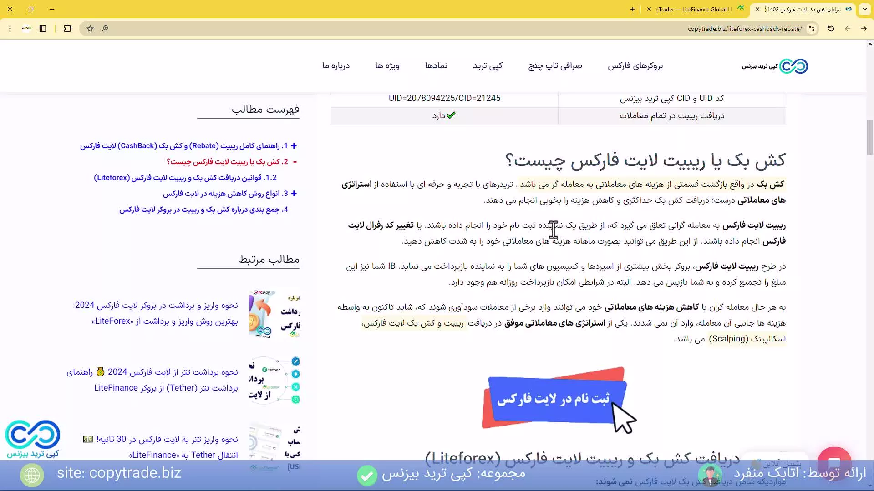Expand TOC item 1 plus sign
874x491 pixels.
[x=294, y=146]
